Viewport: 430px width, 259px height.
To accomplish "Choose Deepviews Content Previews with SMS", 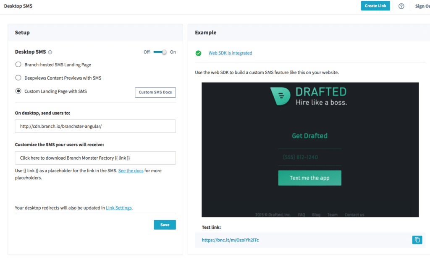I will tap(18, 78).
